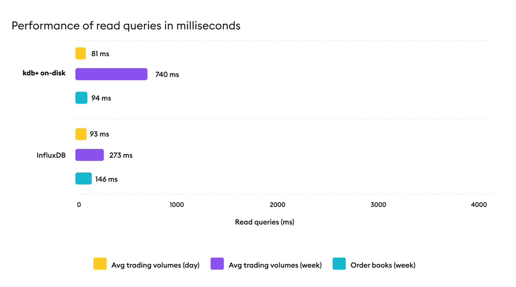
Task: Click the 2000 tick on the x-axis
Action: tap(277, 205)
